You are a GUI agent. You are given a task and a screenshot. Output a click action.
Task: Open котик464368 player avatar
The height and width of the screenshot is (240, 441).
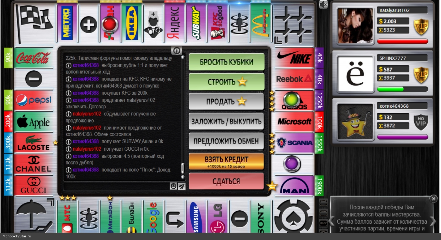[x=355, y=121]
